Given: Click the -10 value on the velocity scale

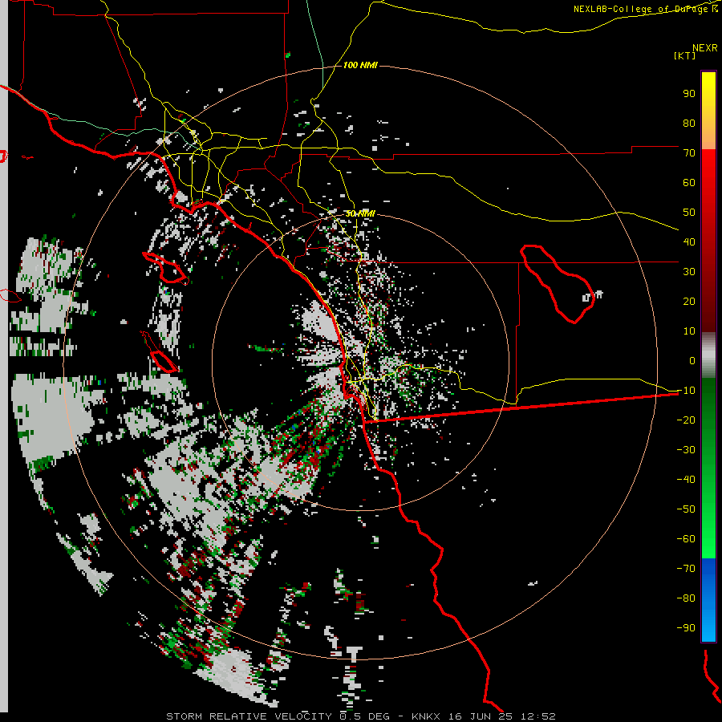Looking at the screenshot, I should (x=686, y=391).
